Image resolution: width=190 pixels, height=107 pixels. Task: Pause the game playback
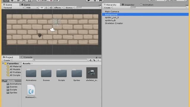pyautogui.click(x=95, y=1)
